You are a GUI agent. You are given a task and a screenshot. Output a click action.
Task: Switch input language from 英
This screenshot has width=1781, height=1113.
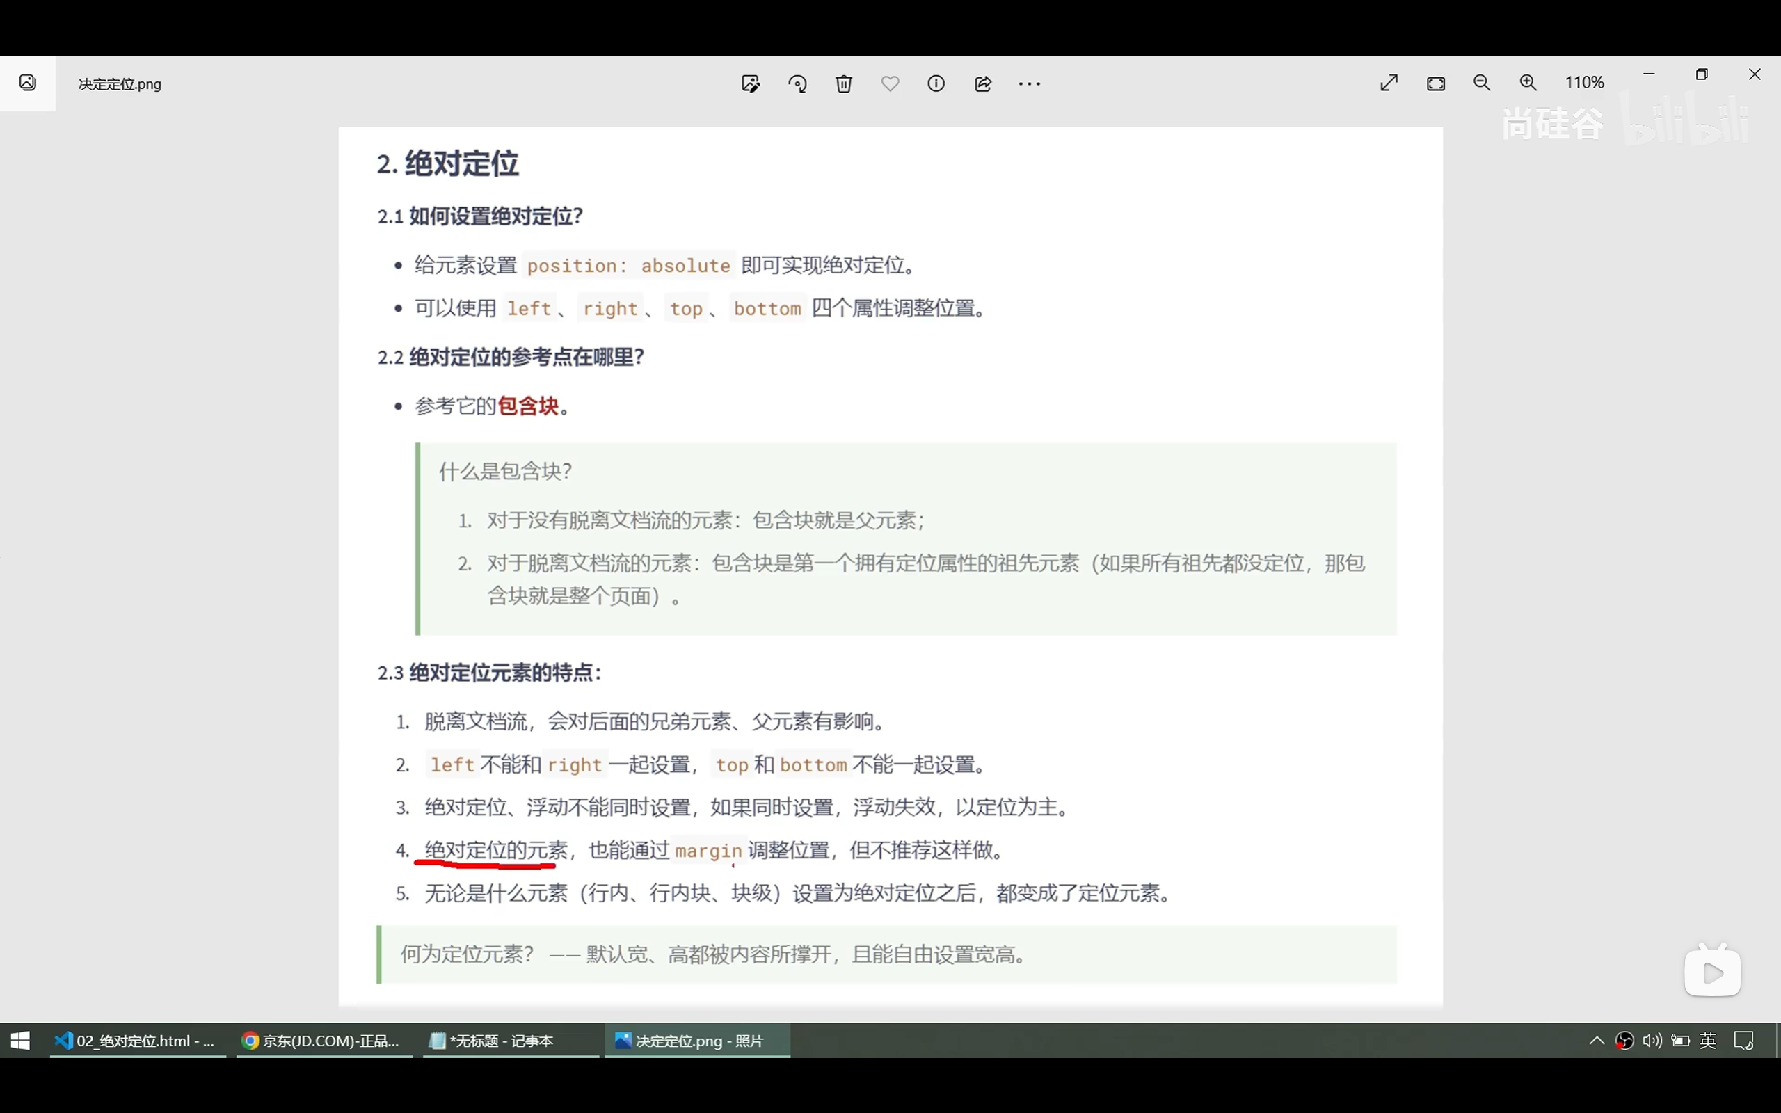1708,1040
